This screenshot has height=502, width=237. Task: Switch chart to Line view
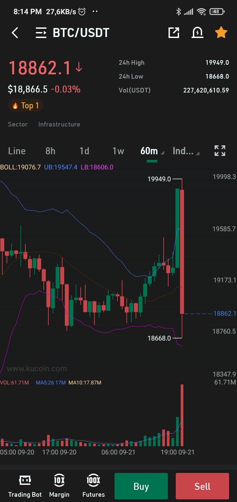[x=17, y=151]
